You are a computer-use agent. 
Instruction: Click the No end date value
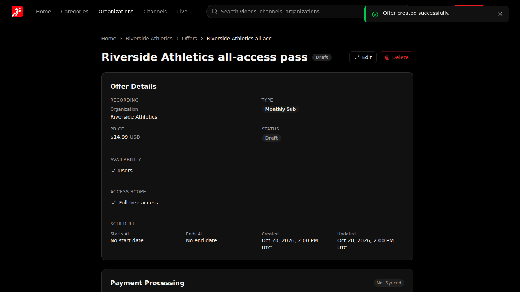coord(201,240)
